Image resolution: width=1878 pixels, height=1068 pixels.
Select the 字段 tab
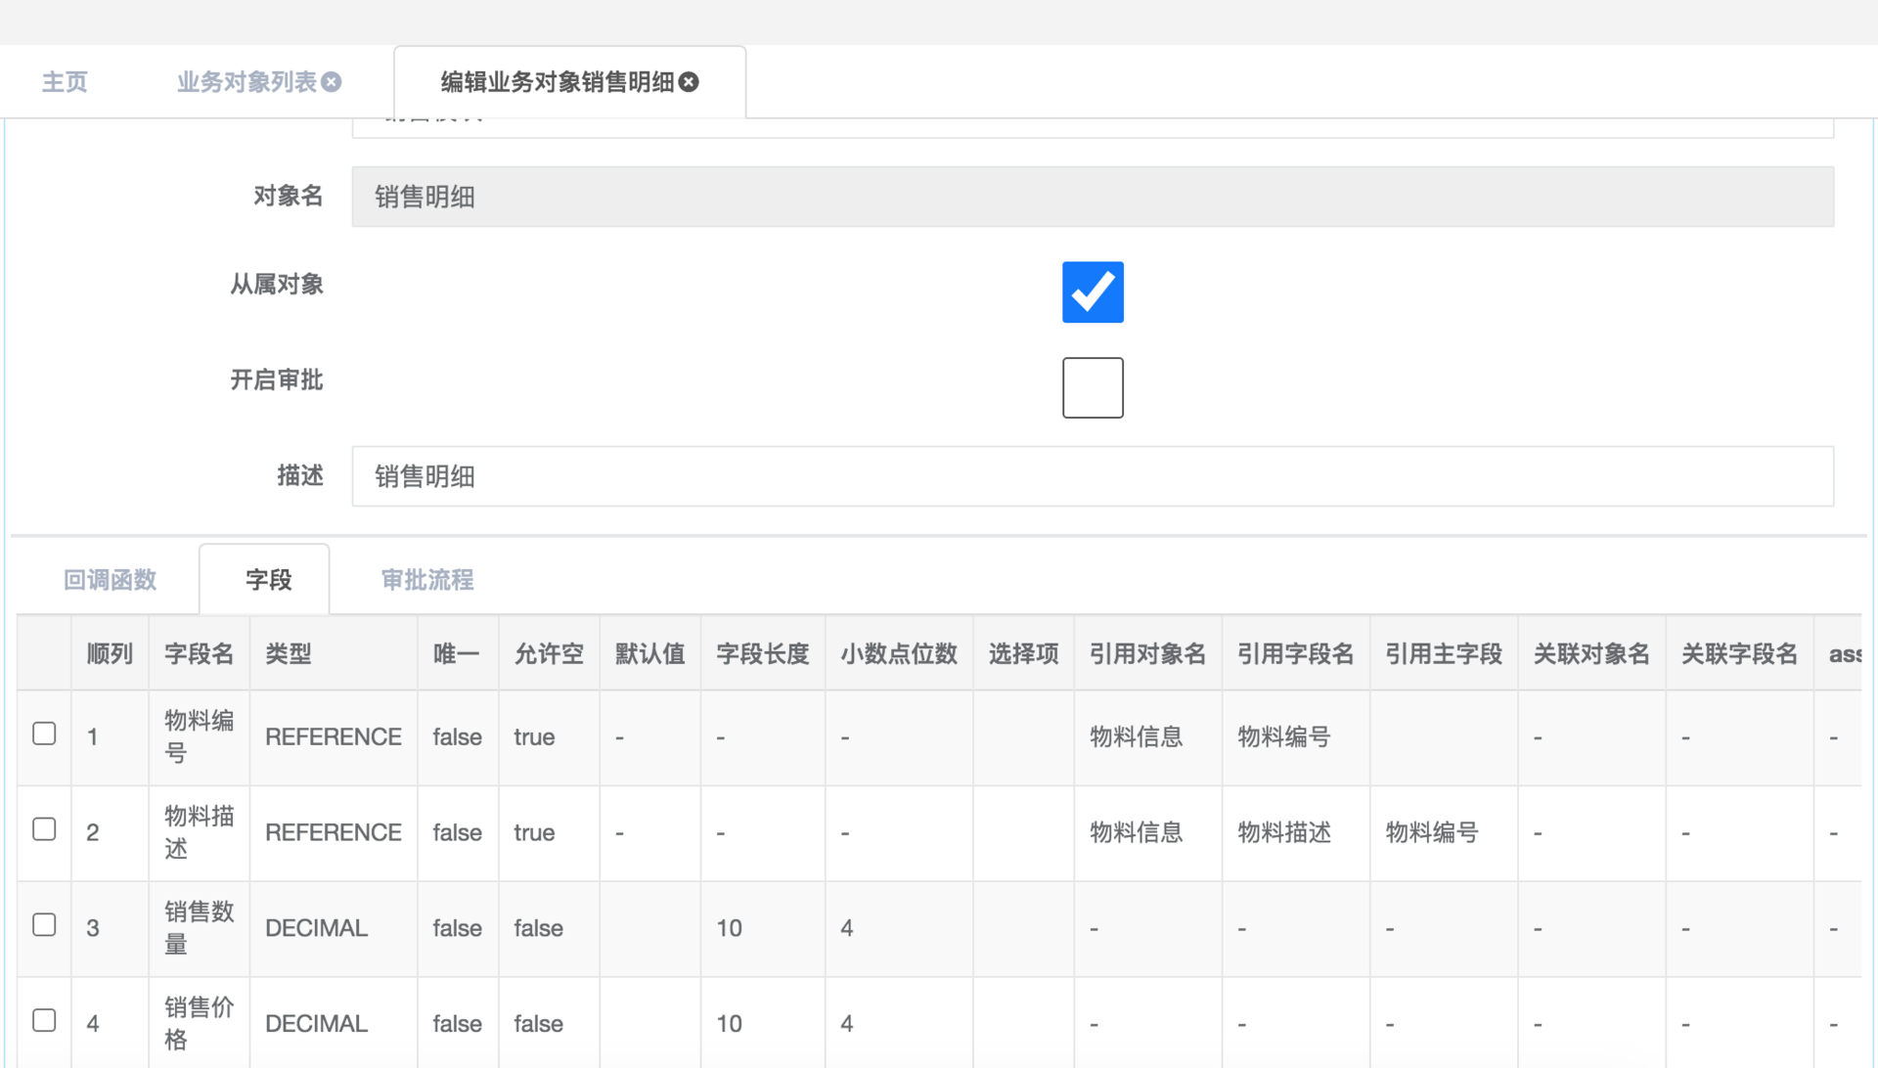(268, 580)
